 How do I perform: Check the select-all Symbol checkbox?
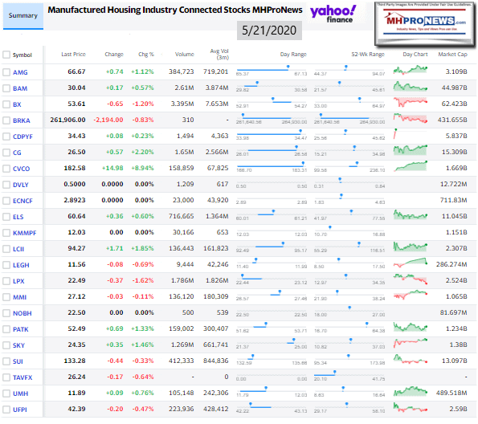pyautogui.click(x=6, y=55)
